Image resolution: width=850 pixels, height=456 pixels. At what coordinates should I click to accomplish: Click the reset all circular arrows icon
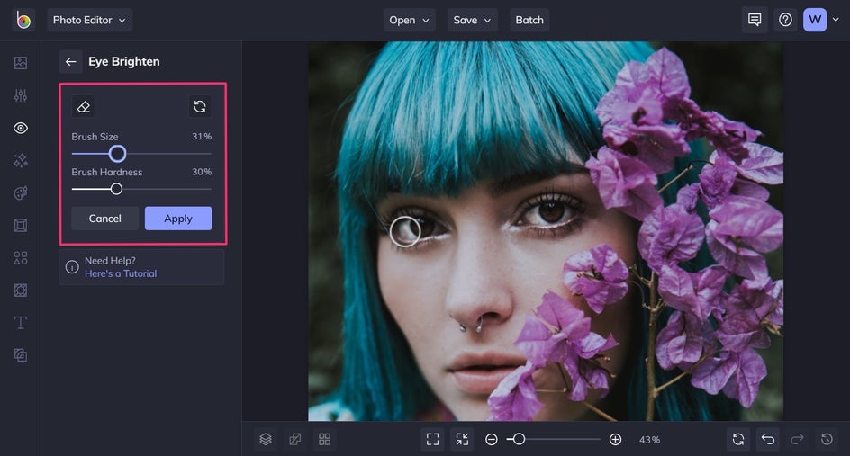click(738, 439)
